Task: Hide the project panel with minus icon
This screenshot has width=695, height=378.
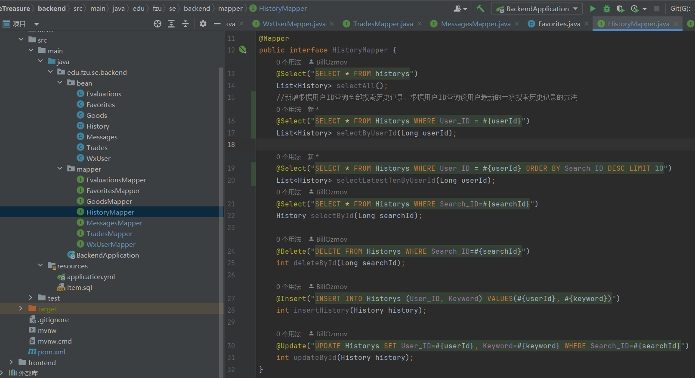Action: [x=217, y=24]
